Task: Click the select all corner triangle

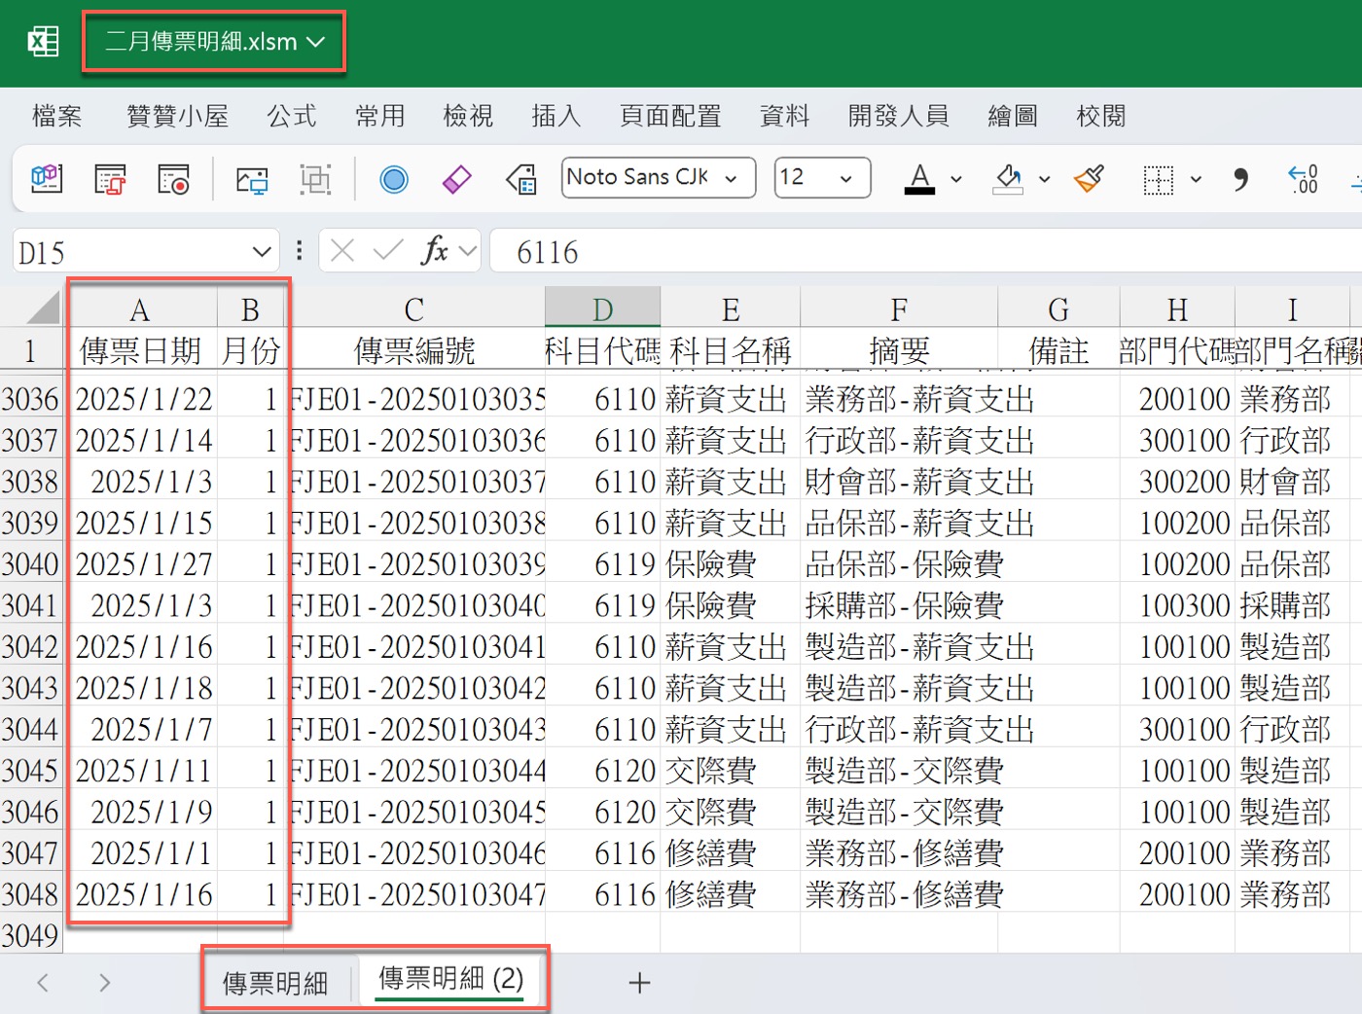Action: [x=43, y=308]
